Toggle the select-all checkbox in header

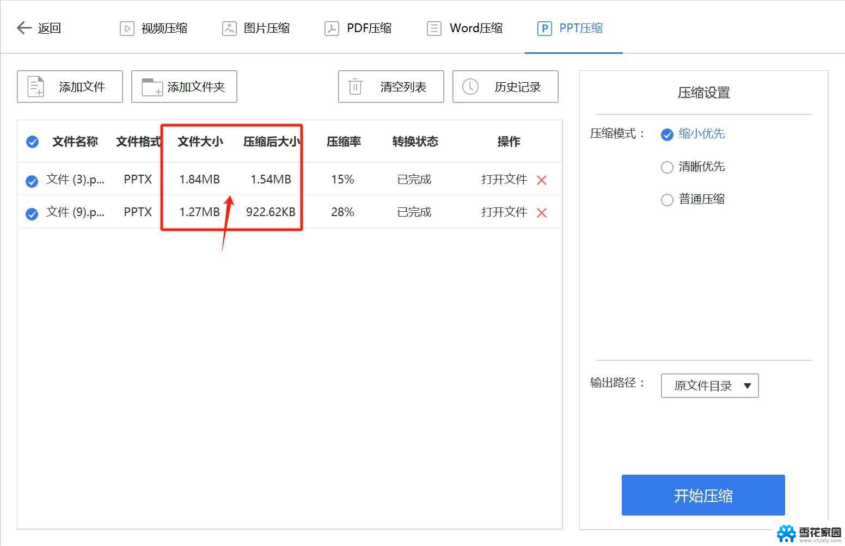[x=32, y=142]
